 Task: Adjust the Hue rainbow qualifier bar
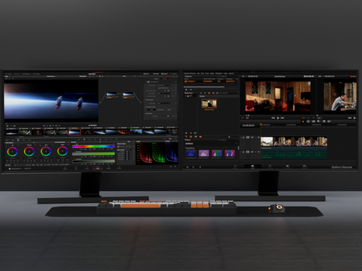click(94, 146)
